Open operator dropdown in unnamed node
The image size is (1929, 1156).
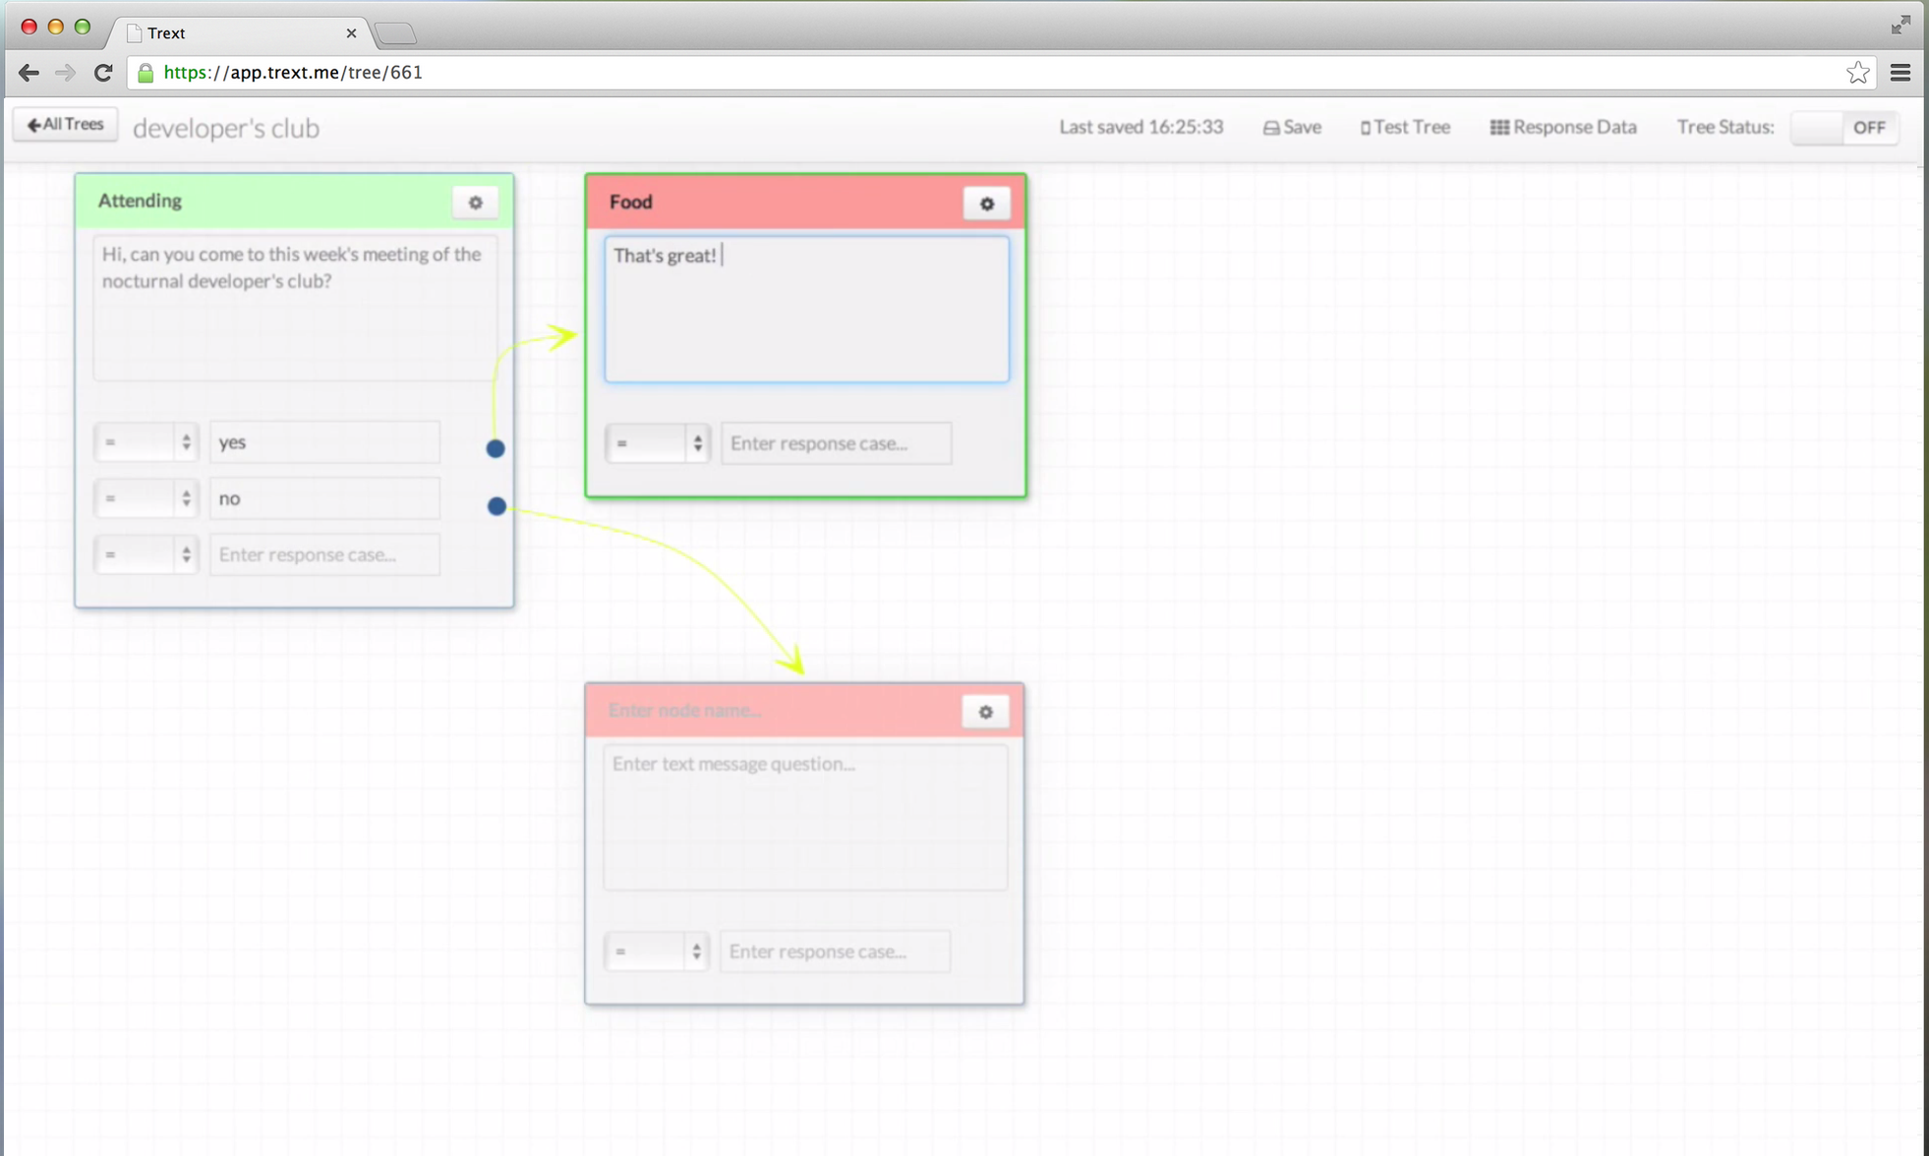(x=656, y=952)
